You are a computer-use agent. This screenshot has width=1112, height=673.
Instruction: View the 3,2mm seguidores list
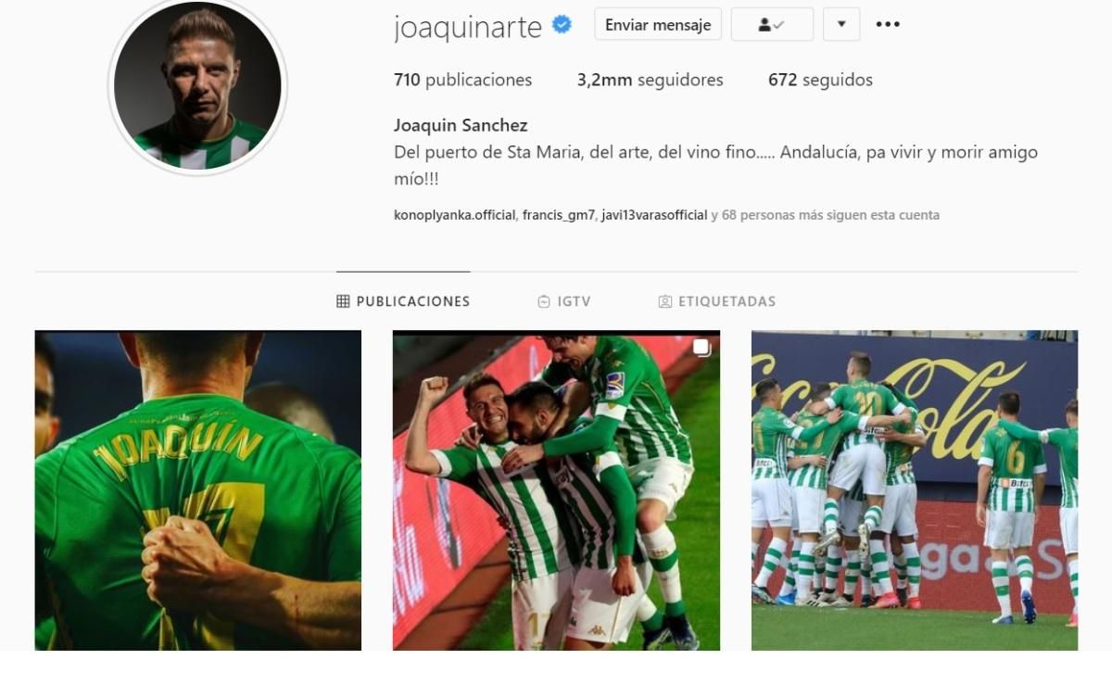click(x=651, y=80)
